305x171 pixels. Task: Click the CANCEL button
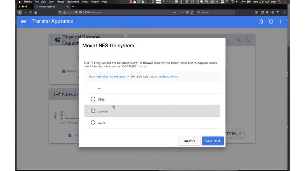[x=189, y=141]
